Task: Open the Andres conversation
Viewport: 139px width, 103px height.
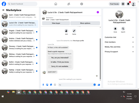Action: (x=19, y=40)
